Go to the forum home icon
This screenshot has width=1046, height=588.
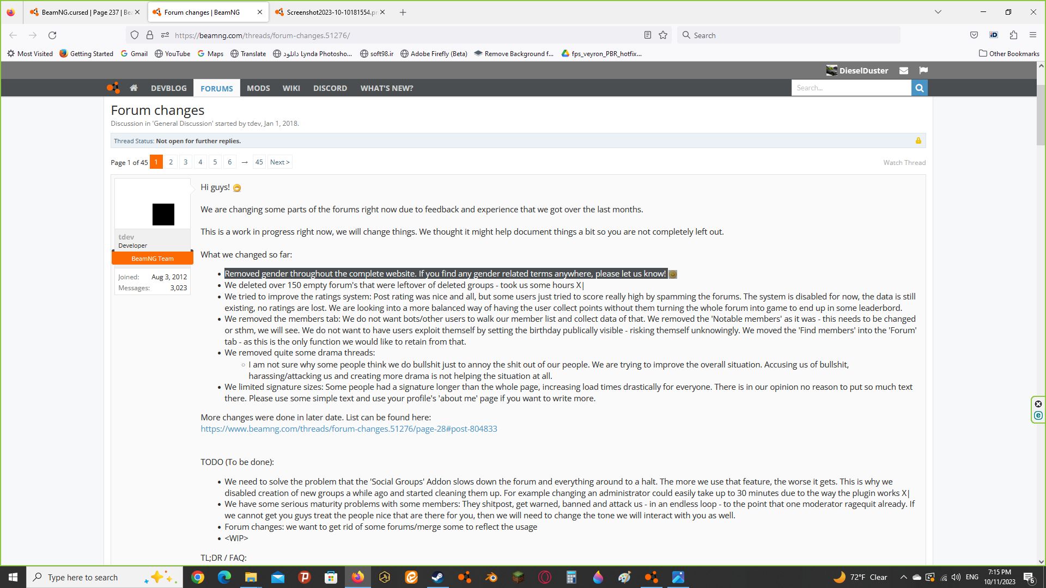[x=133, y=88]
